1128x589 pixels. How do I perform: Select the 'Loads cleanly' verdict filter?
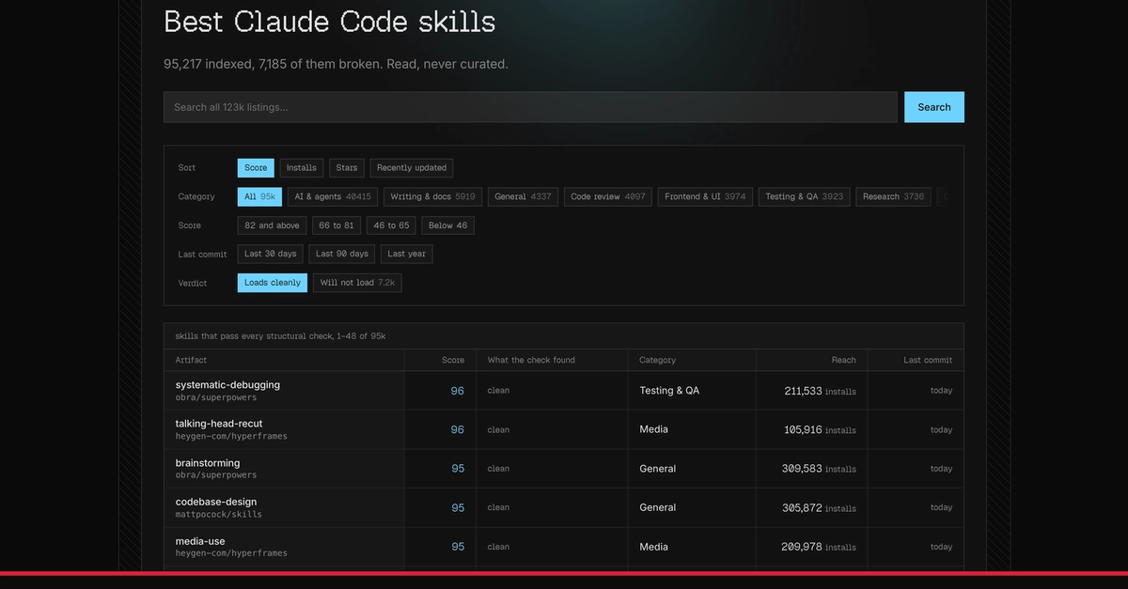[273, 283]
